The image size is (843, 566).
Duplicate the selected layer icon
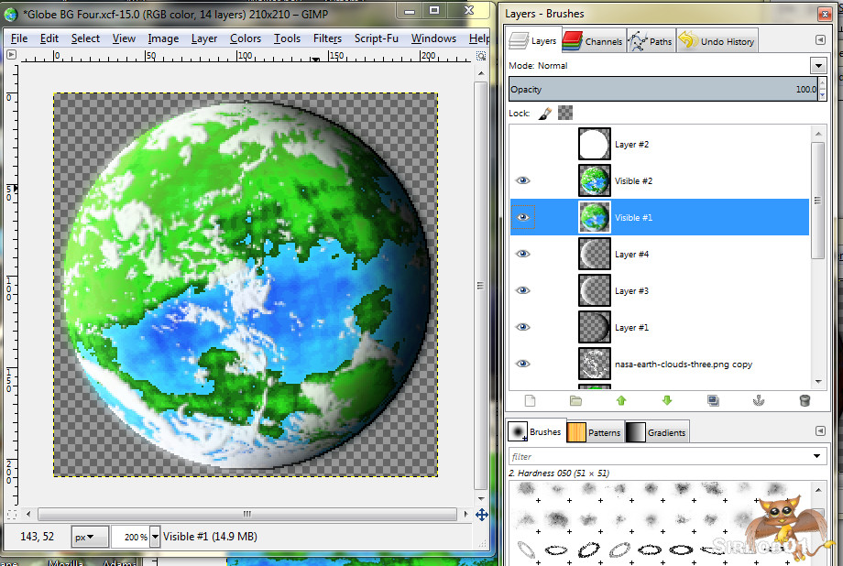[x=713, y=400]
